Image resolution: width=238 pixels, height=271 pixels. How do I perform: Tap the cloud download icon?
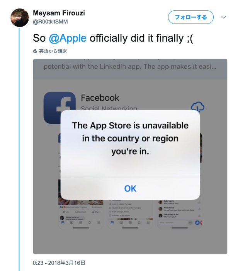point(197,107)
